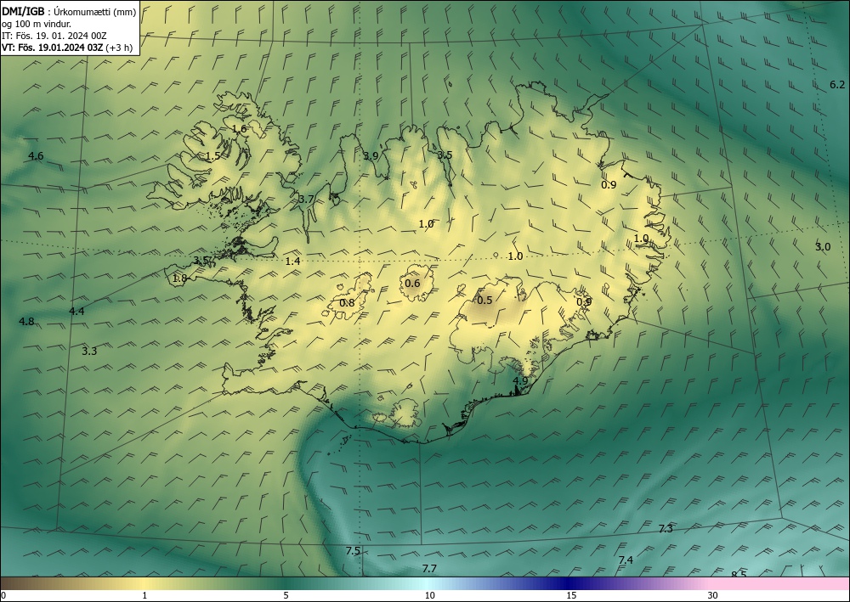Click the 1.8 value on Snæfellsnes peninsula
The image size is (850, 602).
click(x=179, y=278)
